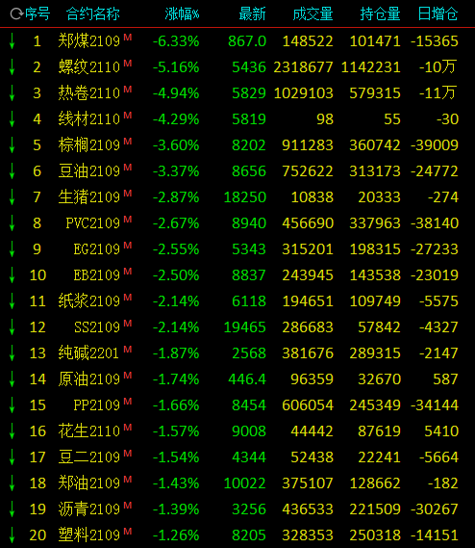Sort by the 涨幅% column header
This screenshot has width=475, height=548.
coord(182,14)
